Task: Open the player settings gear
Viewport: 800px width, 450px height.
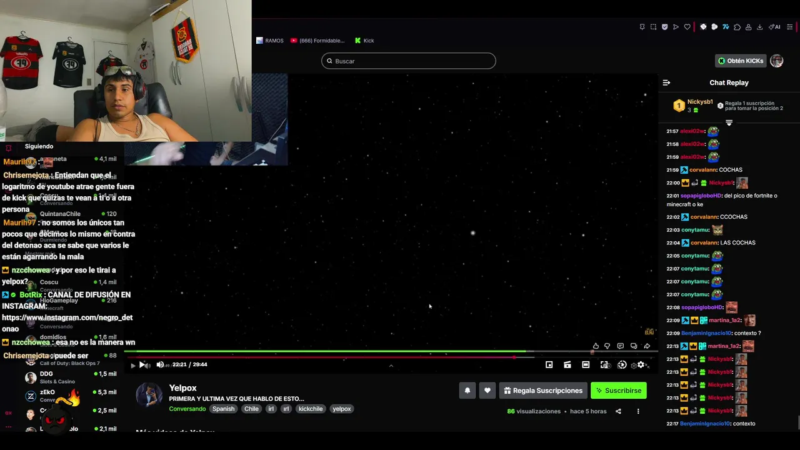Action: (x=641, y=365)
